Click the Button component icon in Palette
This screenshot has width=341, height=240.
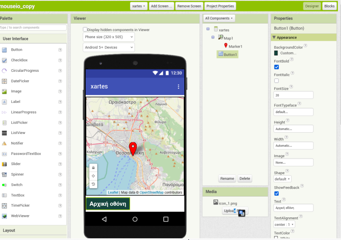click(x=4, y=50)
